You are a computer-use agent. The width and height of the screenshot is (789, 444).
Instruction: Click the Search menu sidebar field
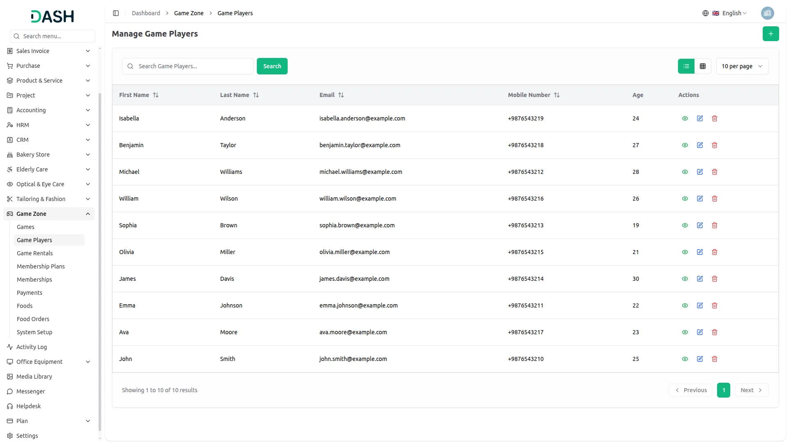53,36
